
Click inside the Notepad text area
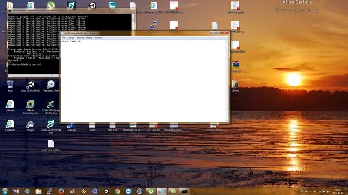(x=143, y=81)
